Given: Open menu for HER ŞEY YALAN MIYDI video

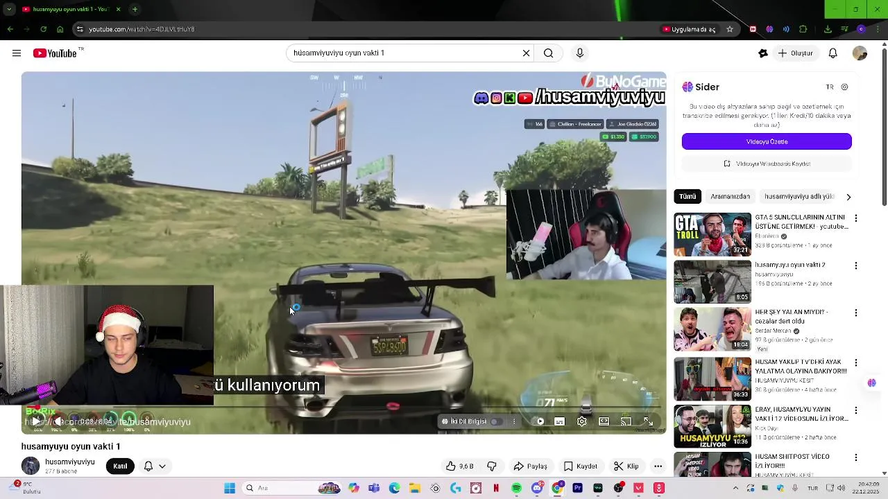Looking at the screenshot, I should tap(855, 313).
